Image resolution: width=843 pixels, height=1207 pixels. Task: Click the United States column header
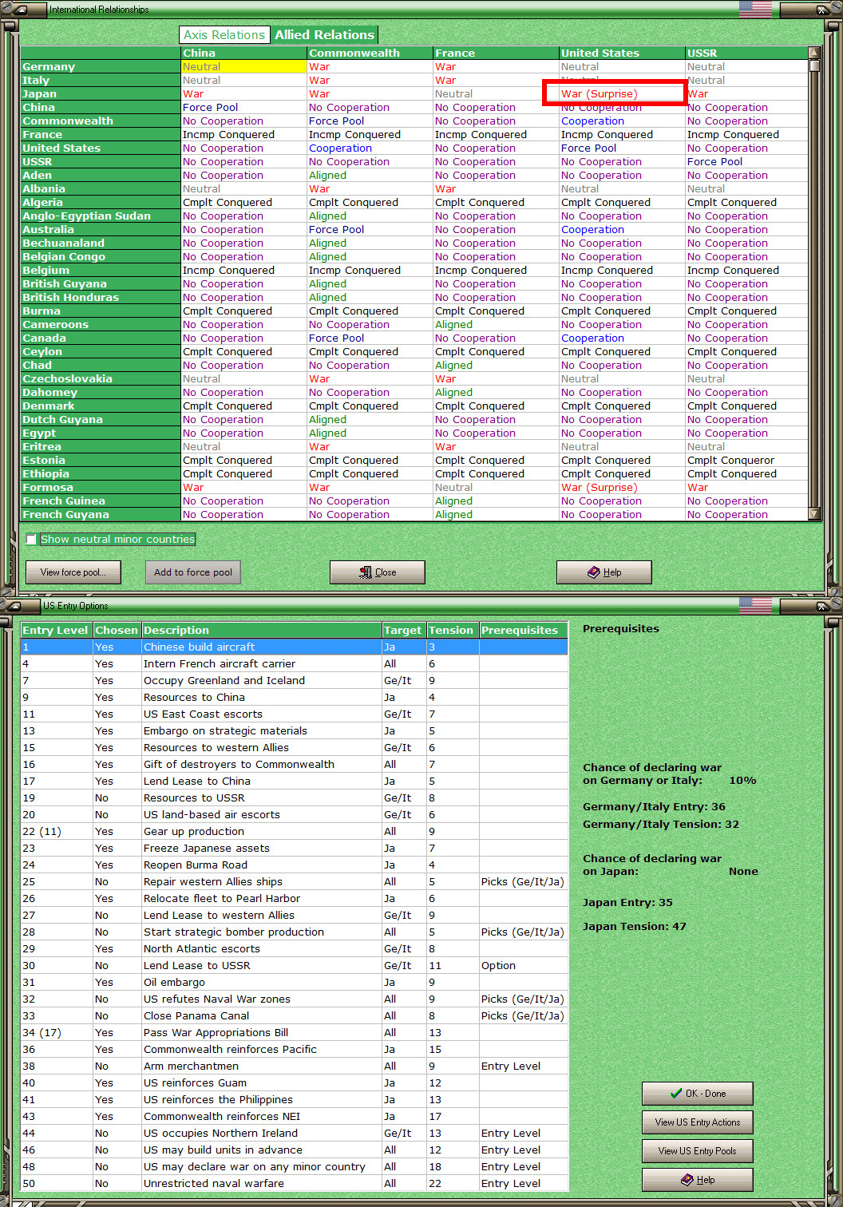coord(622,53)
